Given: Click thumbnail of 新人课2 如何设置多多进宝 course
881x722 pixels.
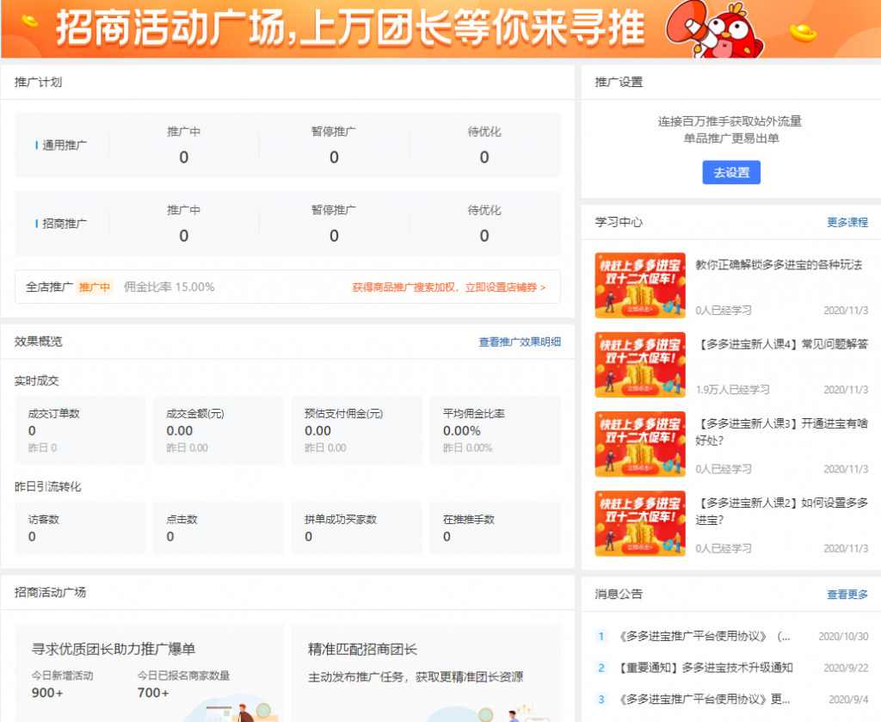Looking at the screenshot, I should pyautogui.click(x=640, y=523).
